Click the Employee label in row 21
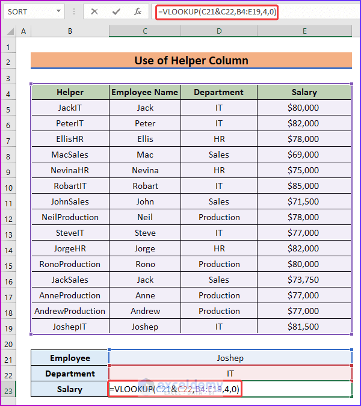Viewport: 361px width, 406px height. point(70,358)
